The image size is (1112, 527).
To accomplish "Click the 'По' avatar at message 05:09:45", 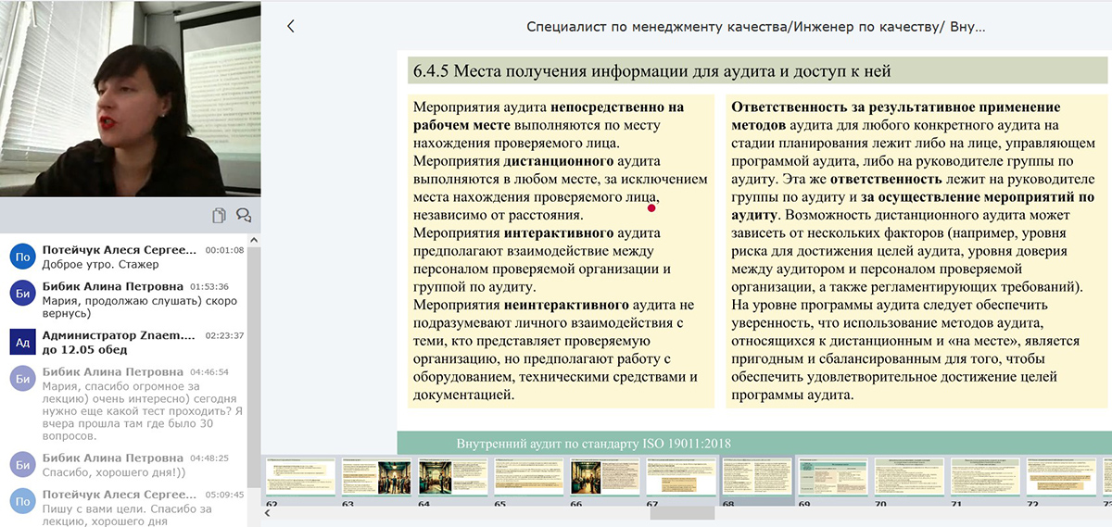I will 21,501.
